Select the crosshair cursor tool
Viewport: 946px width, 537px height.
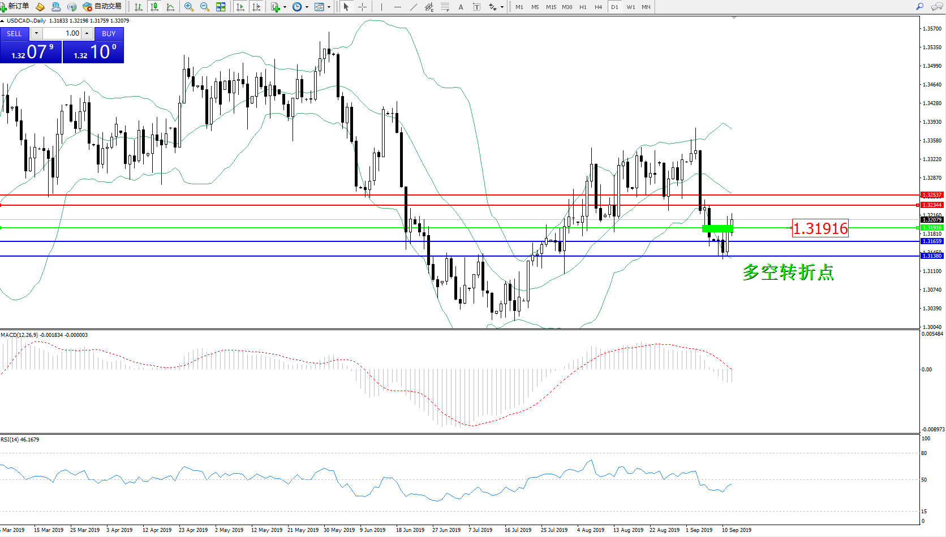[x=363, y=7]
